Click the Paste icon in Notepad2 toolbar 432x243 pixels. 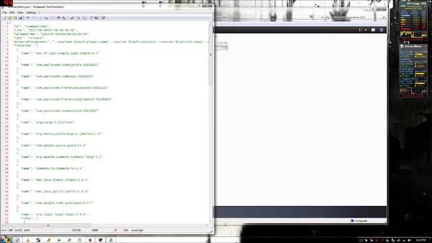51,18
